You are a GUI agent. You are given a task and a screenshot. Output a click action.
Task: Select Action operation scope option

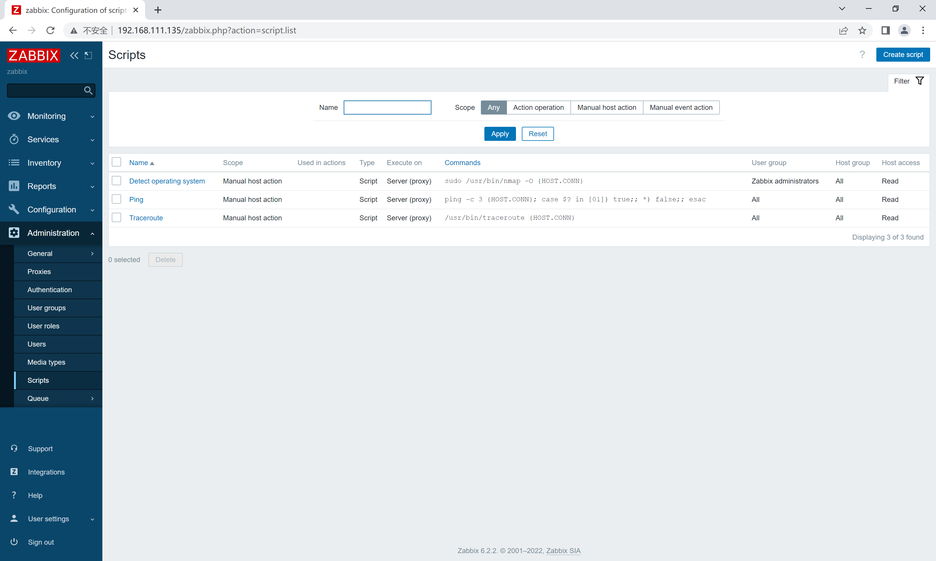tap(538, 107)
